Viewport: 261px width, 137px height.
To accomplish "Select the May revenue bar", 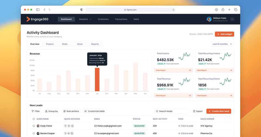I will tap(136, 77).
